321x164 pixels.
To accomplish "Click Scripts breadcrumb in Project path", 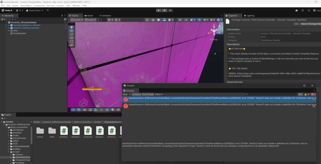I will (x=98, y=122).
